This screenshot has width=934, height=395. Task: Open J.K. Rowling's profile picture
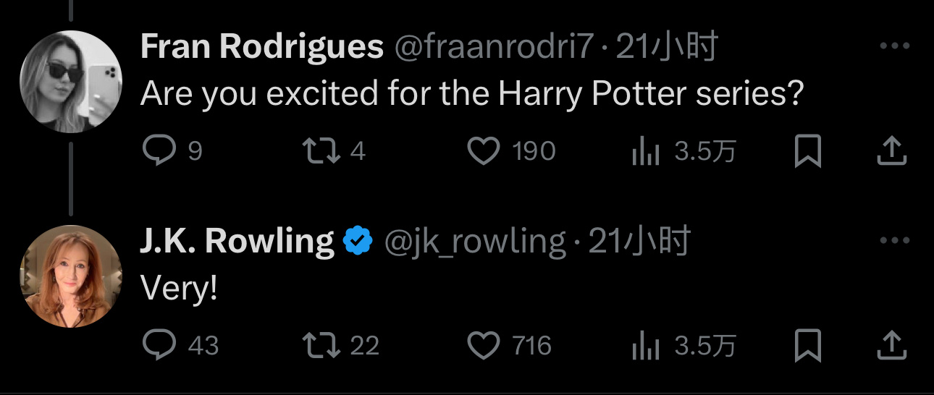[x=70, y=276]
